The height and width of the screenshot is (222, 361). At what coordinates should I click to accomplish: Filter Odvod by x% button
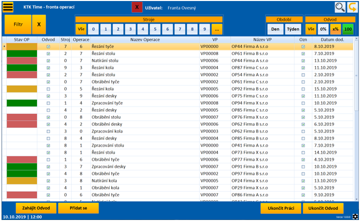[336, 29]
